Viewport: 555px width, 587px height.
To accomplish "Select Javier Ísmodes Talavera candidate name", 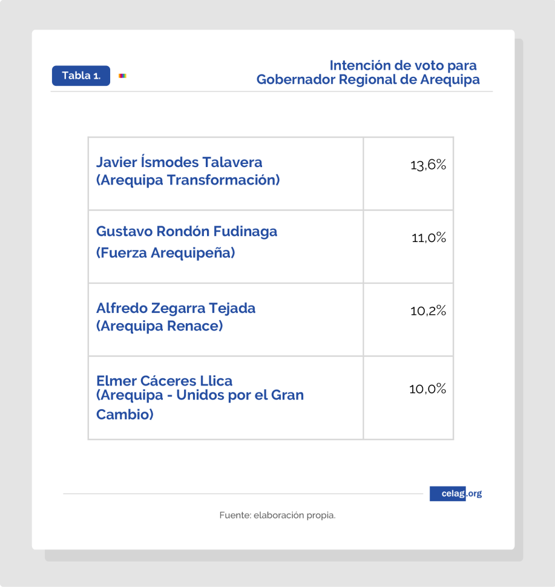I will pyautogui.click(x=179, y=162).
